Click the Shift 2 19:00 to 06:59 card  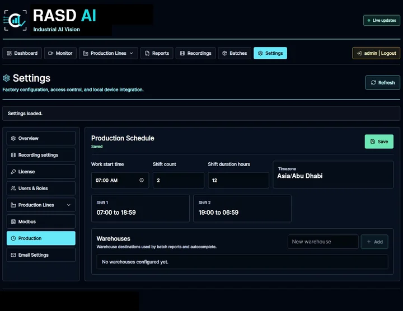[242, 208]
